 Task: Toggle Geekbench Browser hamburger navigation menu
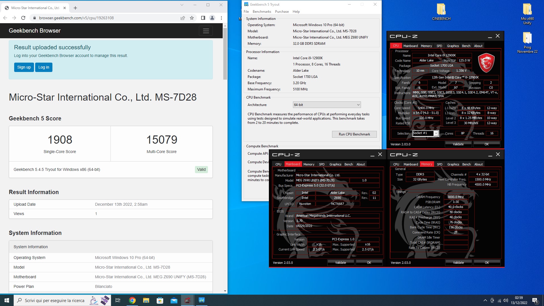206,31
